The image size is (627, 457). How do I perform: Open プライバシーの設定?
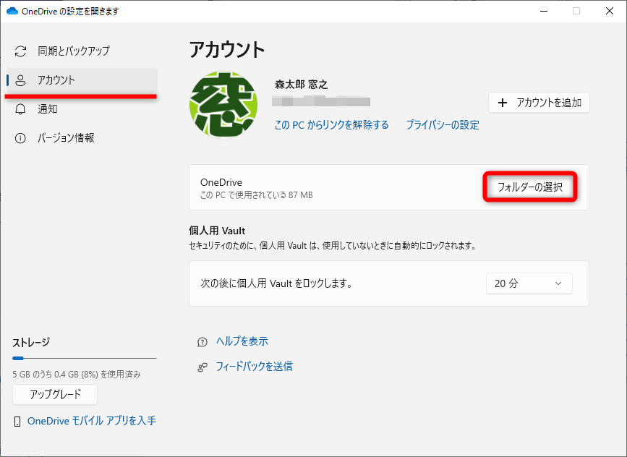pyautogui.click(x=442, y=124)
